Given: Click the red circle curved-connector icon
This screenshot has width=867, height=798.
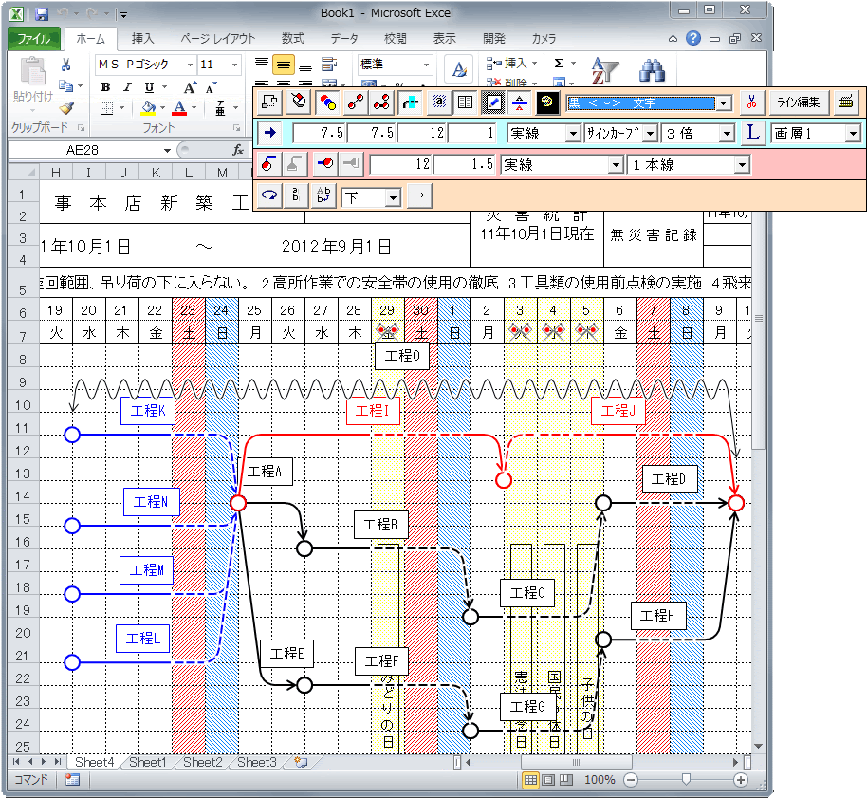Looking at the screenshot, I should tap(268, 164).
